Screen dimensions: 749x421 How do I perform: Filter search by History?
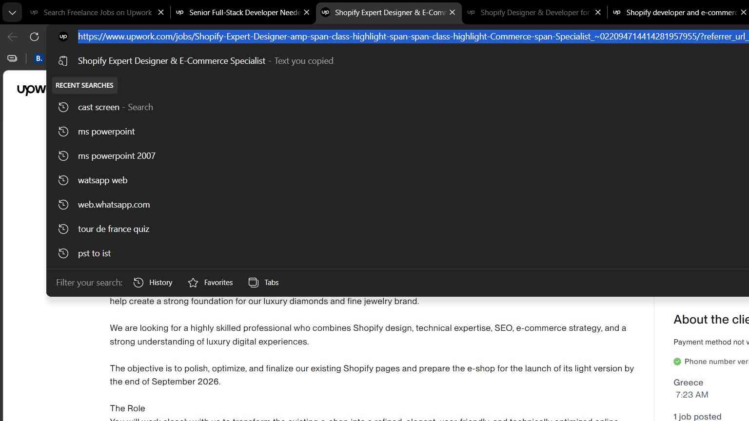pyautogui.click(x=153, y=283)
